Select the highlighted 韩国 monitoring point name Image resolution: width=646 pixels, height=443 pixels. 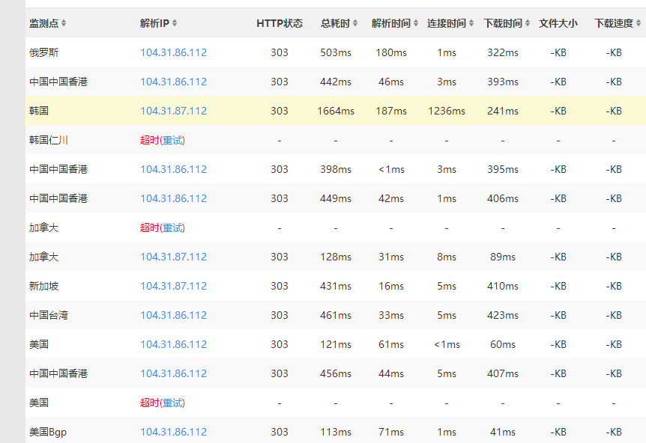[x=39, y=111]
